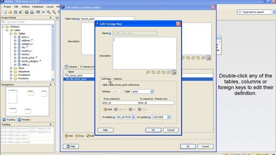Open the search box dropdown arrow

274,12
